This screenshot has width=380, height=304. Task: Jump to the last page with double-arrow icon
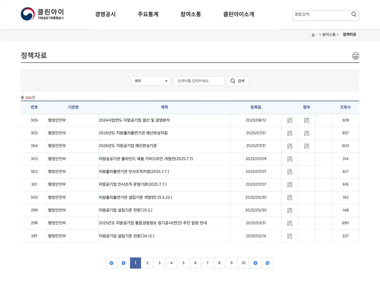[x=267, y=263]
